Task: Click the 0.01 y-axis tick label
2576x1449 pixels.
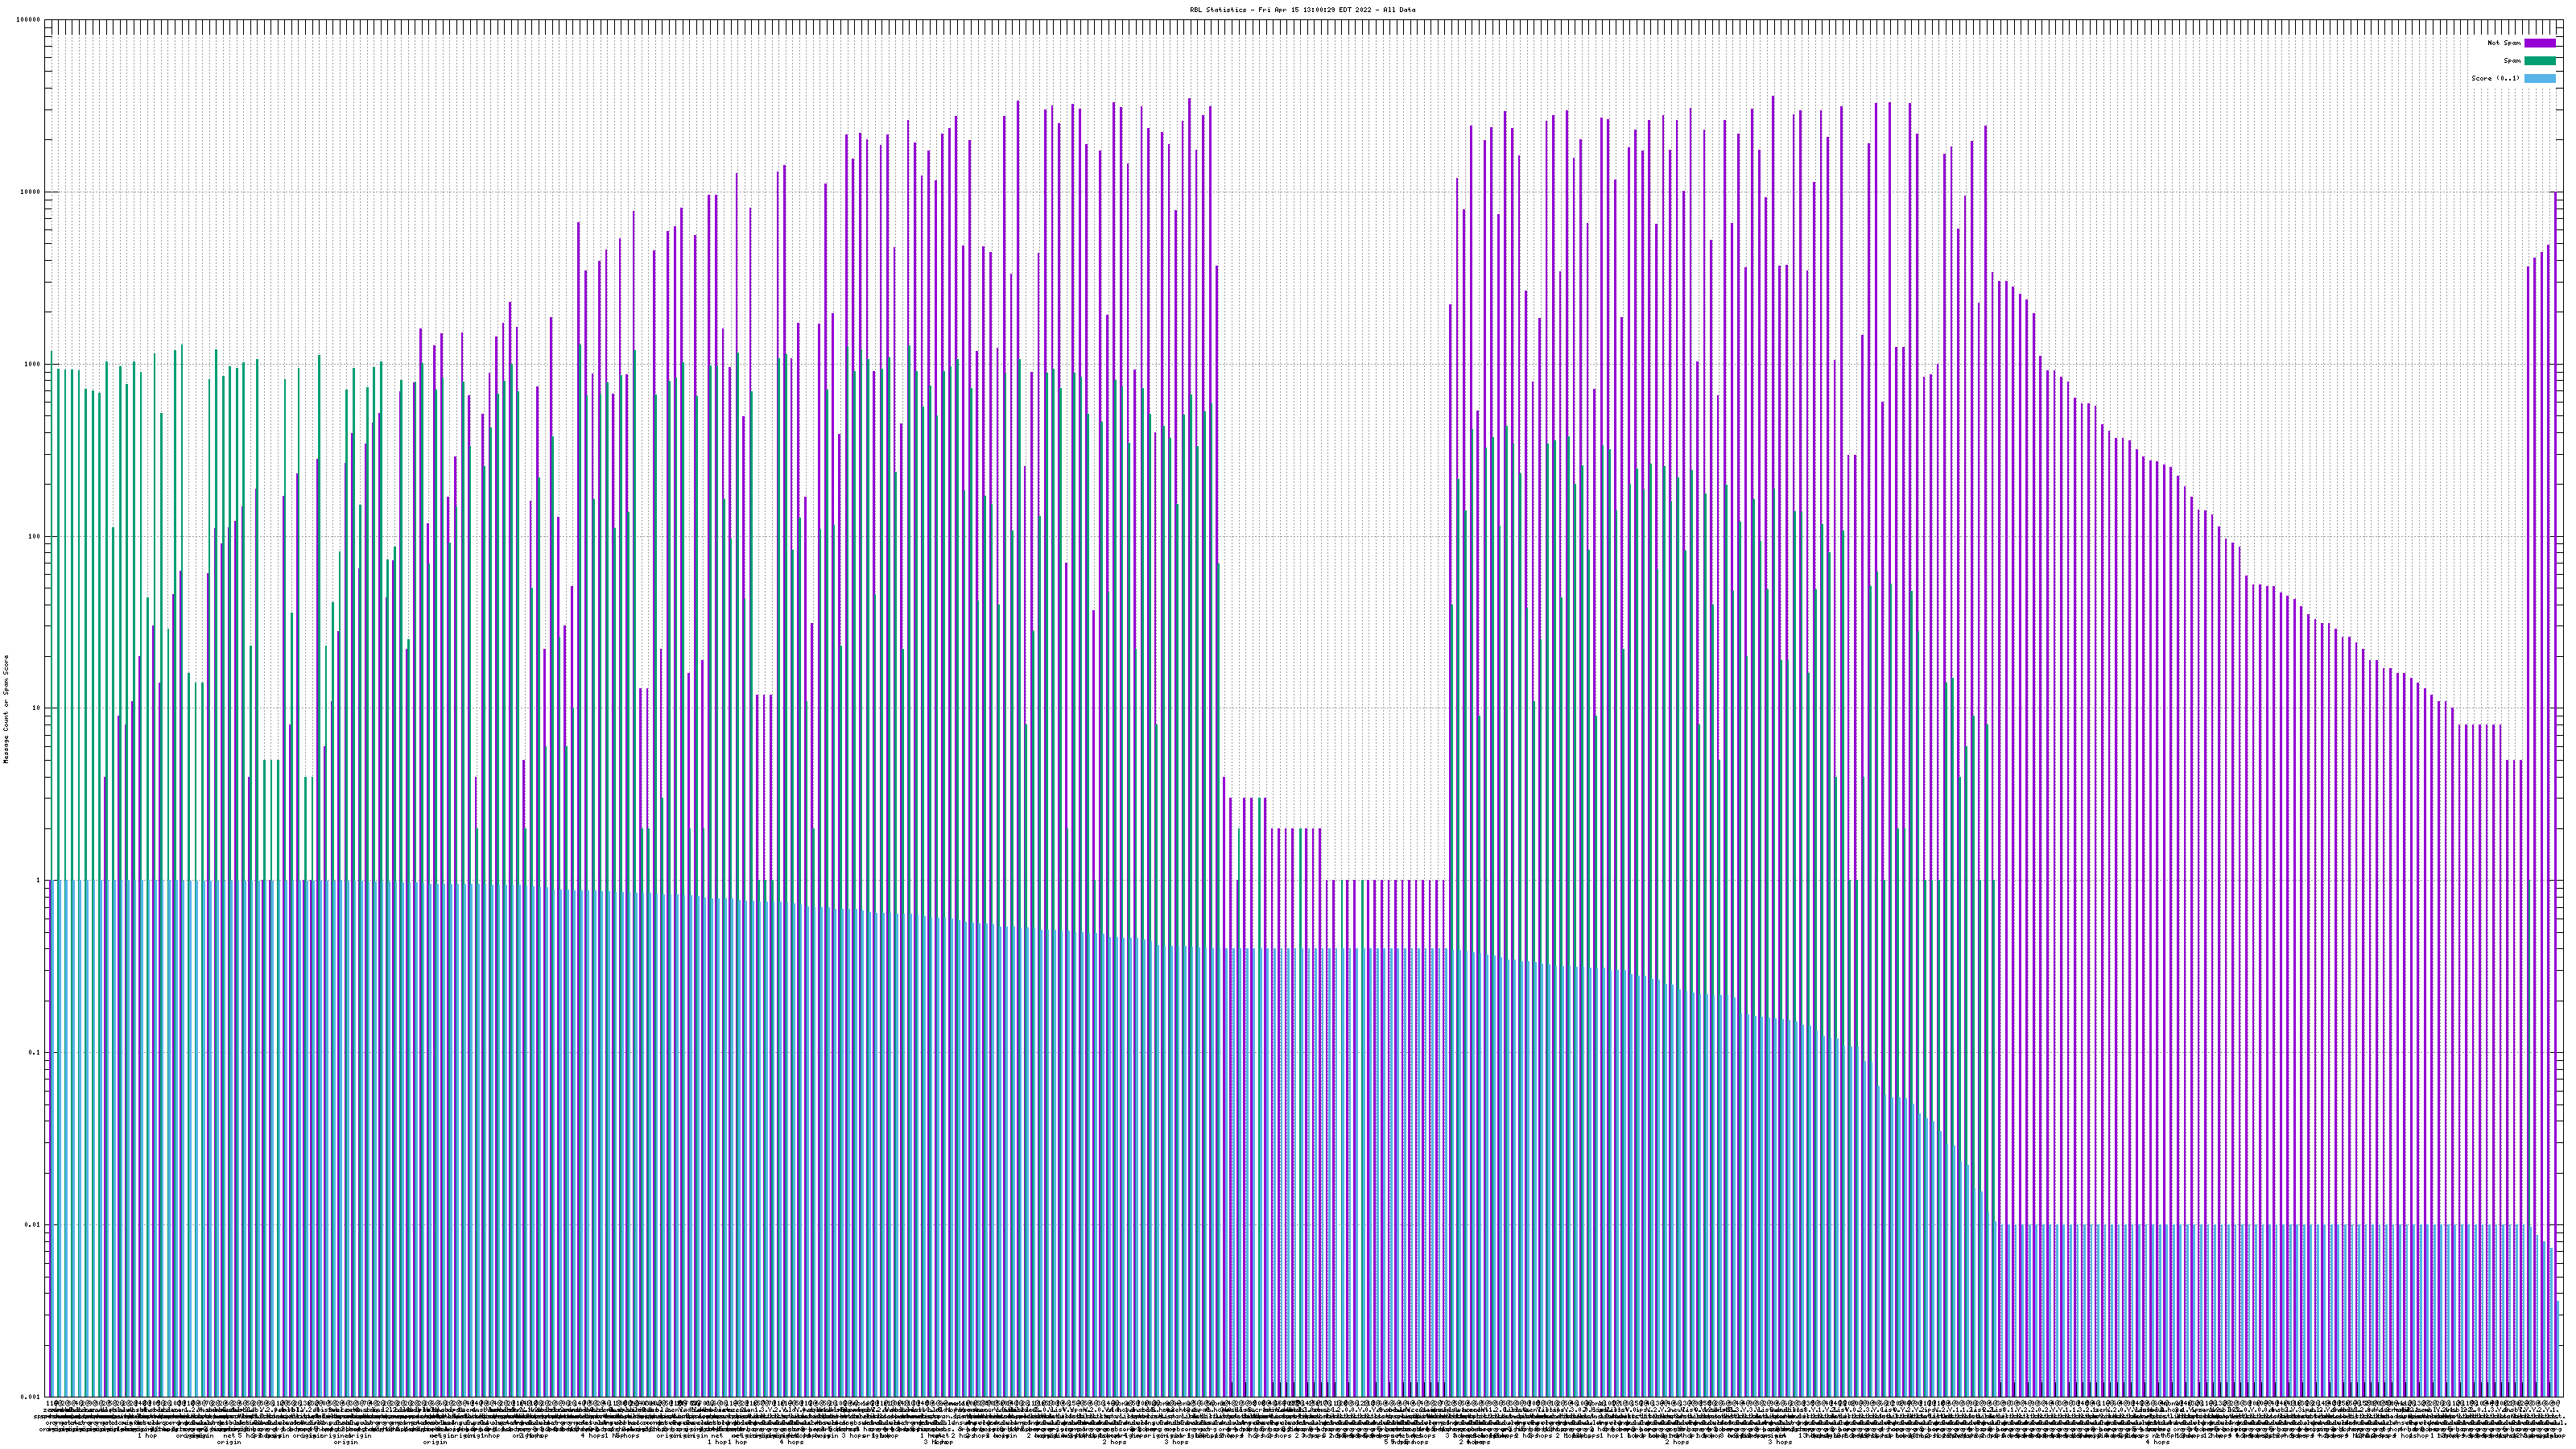Action: [x=33, y=1225]
